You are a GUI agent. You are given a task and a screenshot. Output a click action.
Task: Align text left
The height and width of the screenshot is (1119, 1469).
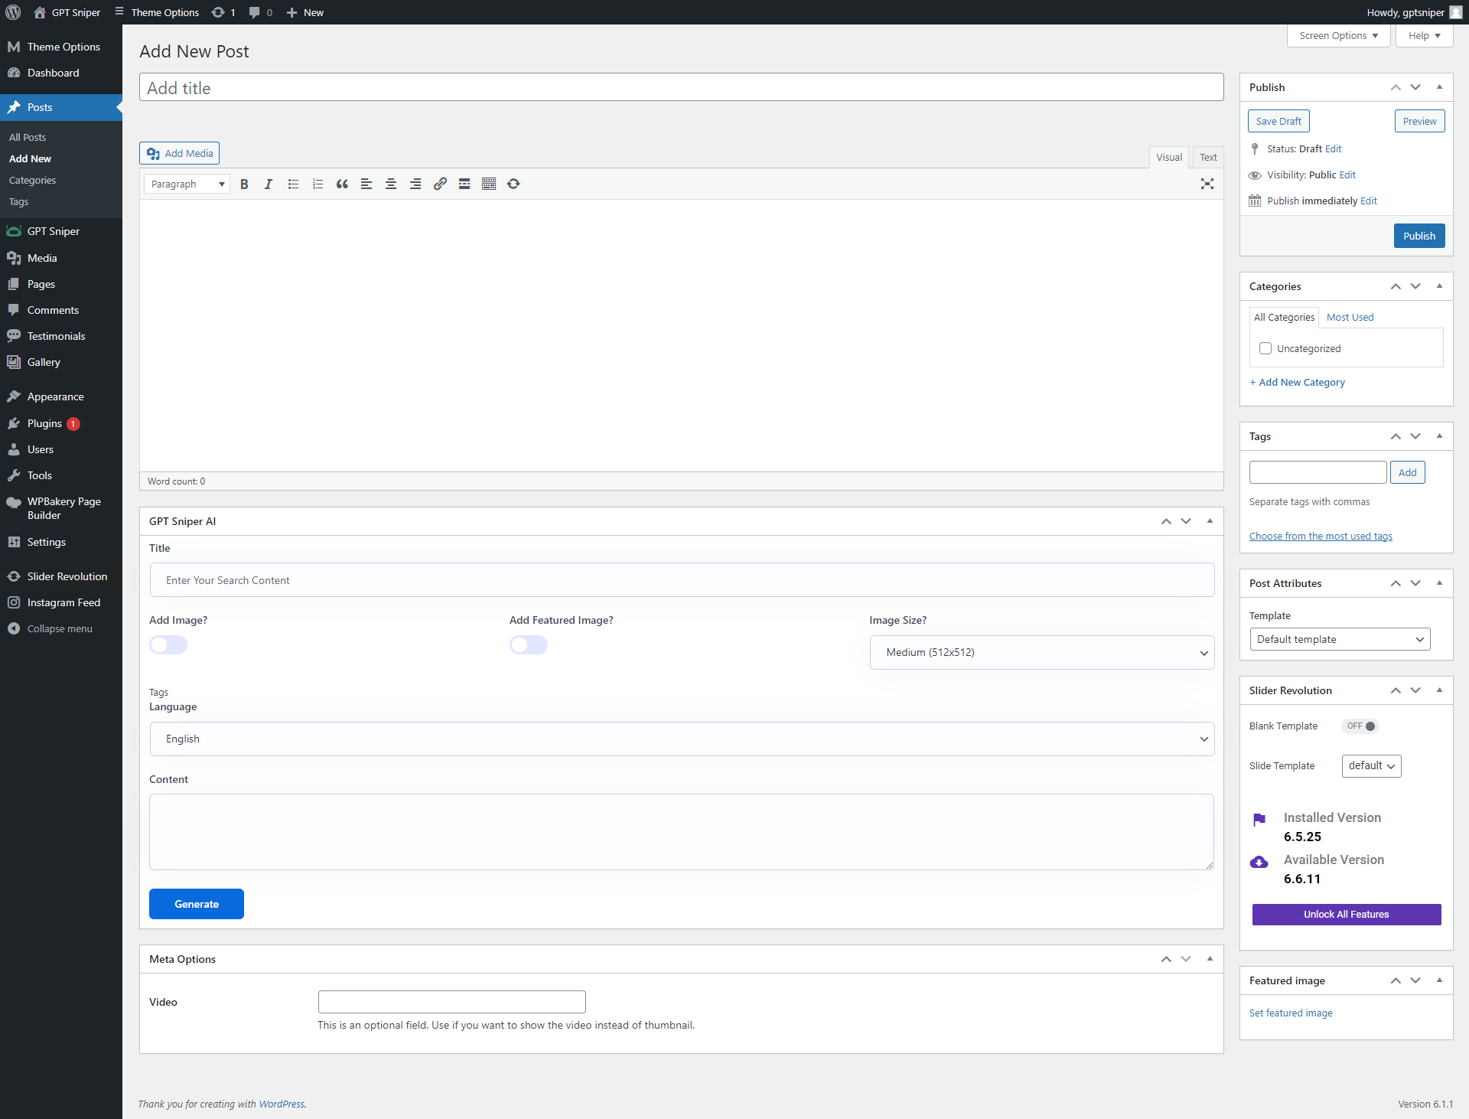366,184
